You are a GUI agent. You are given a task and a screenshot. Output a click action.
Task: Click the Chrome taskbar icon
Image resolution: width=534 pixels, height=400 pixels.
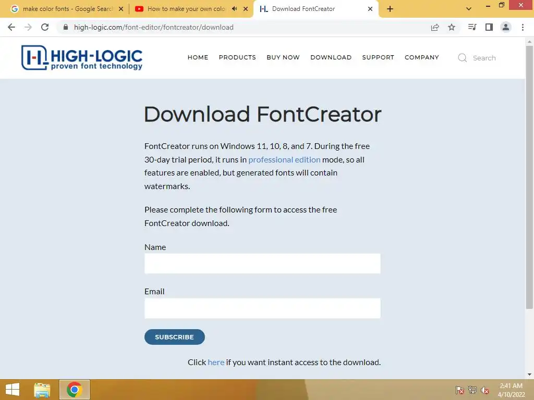[x=74, y=390]
